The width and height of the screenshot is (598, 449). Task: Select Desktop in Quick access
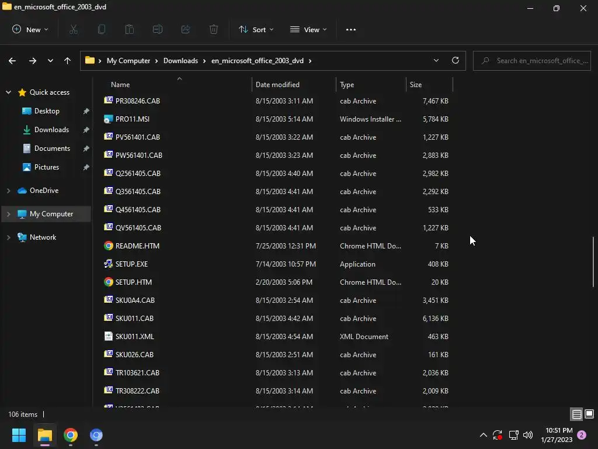pyautogui.click(x=47, y=110)
